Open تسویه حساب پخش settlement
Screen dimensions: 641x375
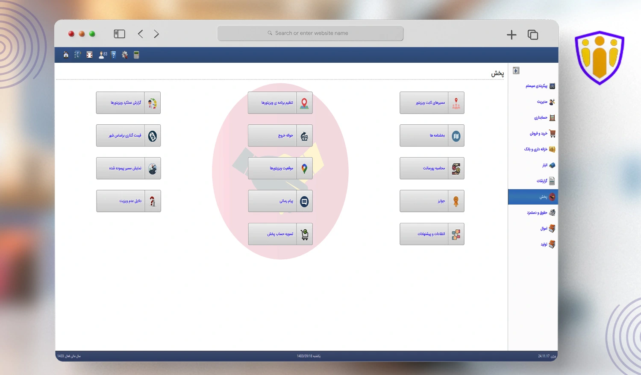tap(280, 234)
